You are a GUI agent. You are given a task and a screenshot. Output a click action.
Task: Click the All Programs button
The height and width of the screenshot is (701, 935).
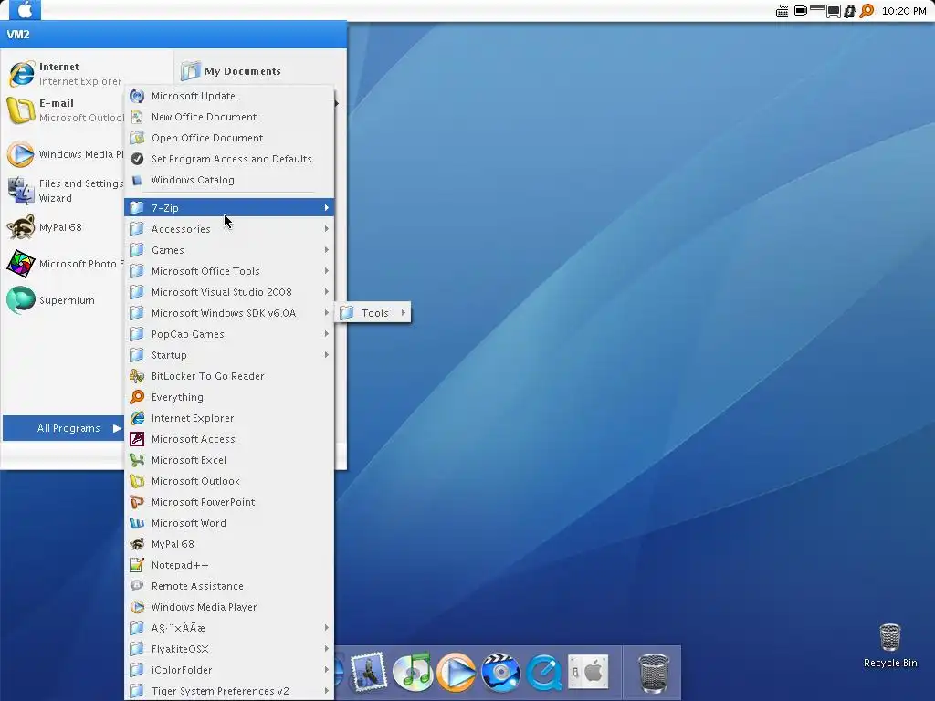64,428
